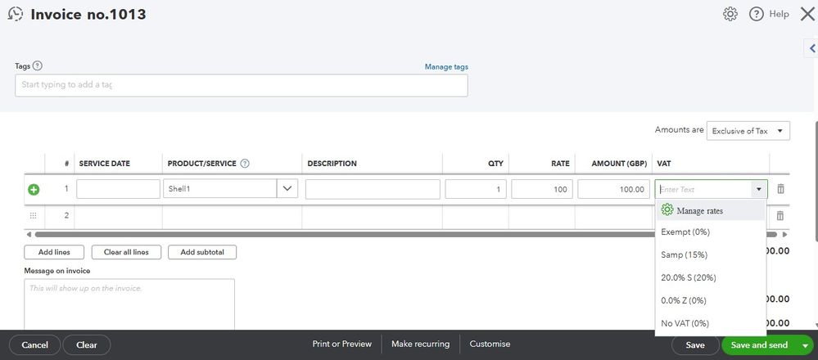Delete line 2 with trash icon
Screen dimensions: 818x360
780,215
